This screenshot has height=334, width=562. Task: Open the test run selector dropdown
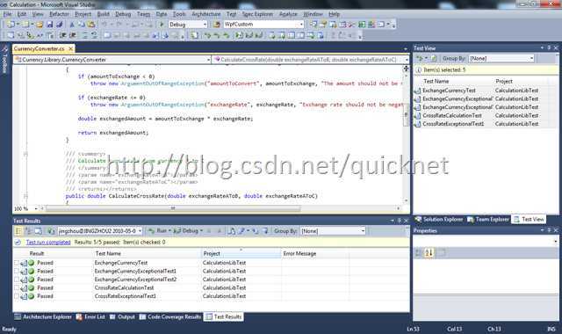[x=140, y=231]
